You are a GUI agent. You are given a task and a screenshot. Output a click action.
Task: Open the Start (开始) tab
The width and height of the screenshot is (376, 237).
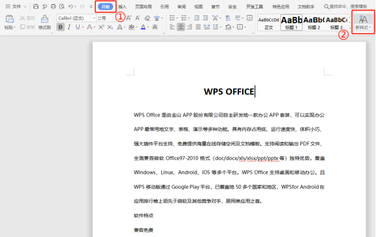point(106,7)
